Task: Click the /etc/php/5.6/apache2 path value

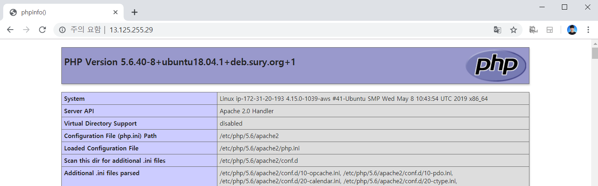Action: pyautogui.click(x=249, y=136)
